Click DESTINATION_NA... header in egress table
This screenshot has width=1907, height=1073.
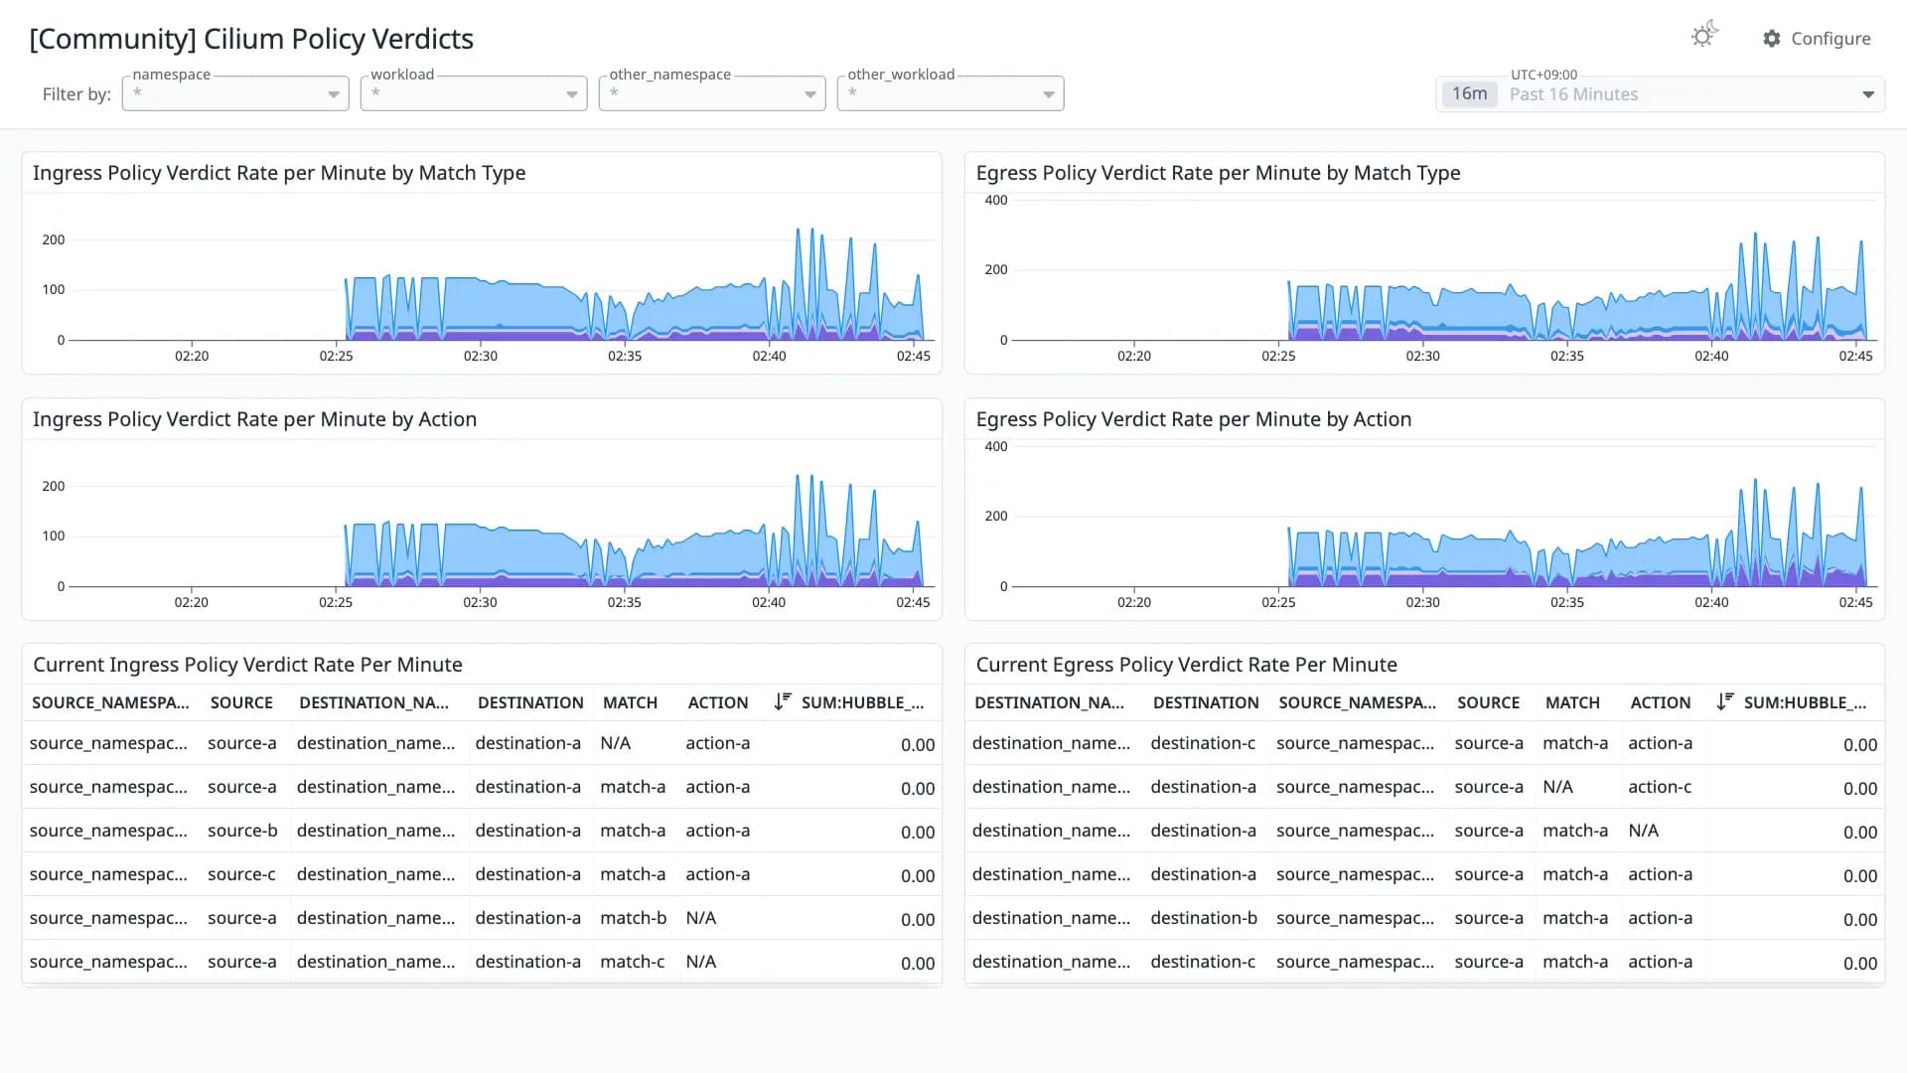1049,702
